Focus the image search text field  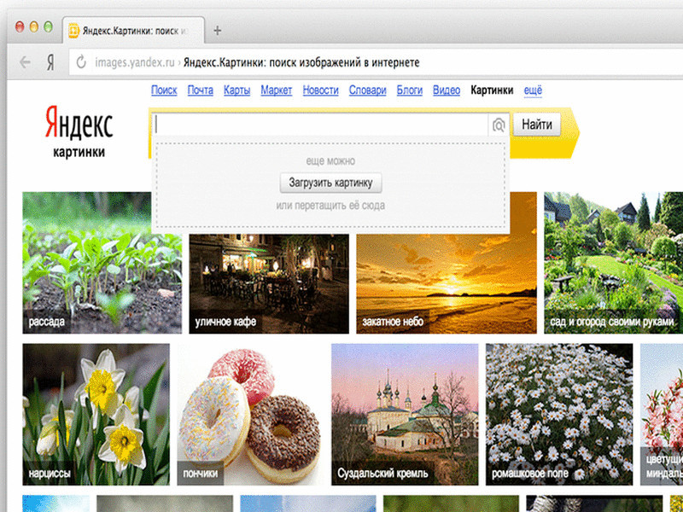pyautogui.click(x=320, y=125)
